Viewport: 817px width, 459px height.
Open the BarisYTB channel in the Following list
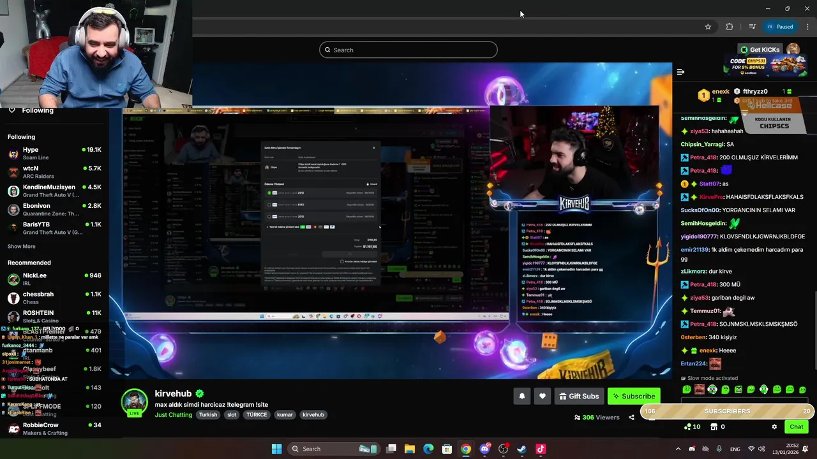tap(54, 228)
